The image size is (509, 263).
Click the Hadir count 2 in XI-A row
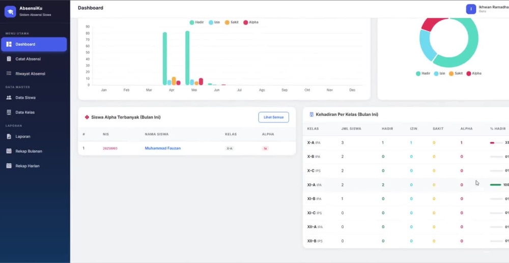(383, 185)
